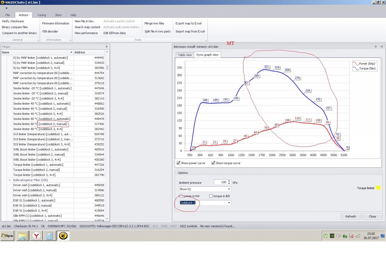
Task: Close the Airmass result viewer with X icon
Action: pyautogui.click(x=382, y=47)
